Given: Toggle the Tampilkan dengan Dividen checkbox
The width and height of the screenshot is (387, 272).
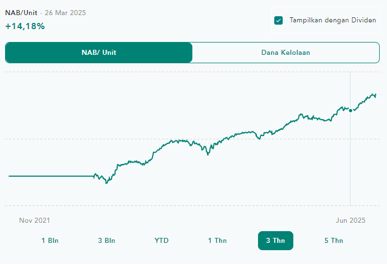Looking at the screenshot, I should coord(279,21).
